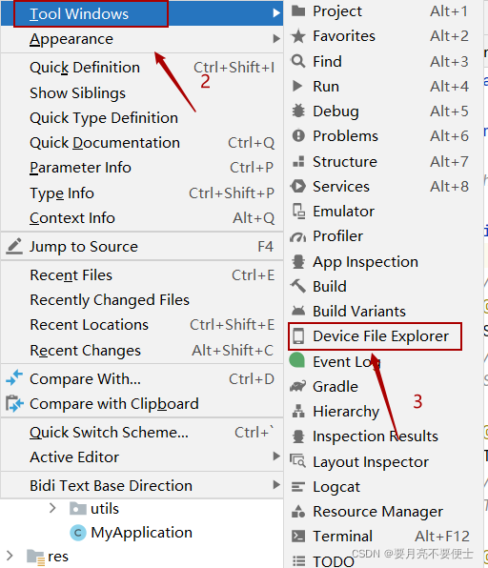Open the Layout Inspector icon

point(298,461)
